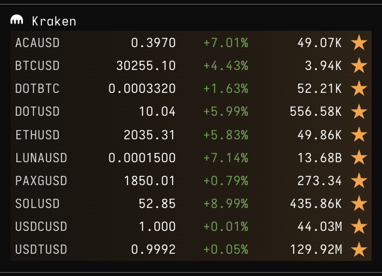Viewport: 382px width, 276px height.
Task: Click the Kraken exchange header label
Action: (54, 21)
